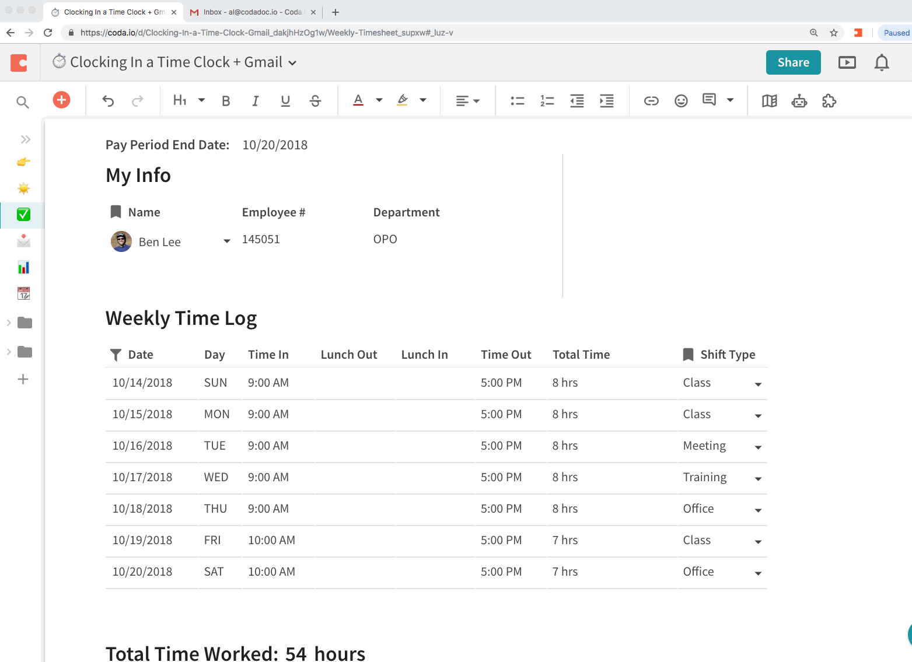Open Shift Type dropdown for 10/17/2018
Viewport: 912px width, 662px height.
758,479
